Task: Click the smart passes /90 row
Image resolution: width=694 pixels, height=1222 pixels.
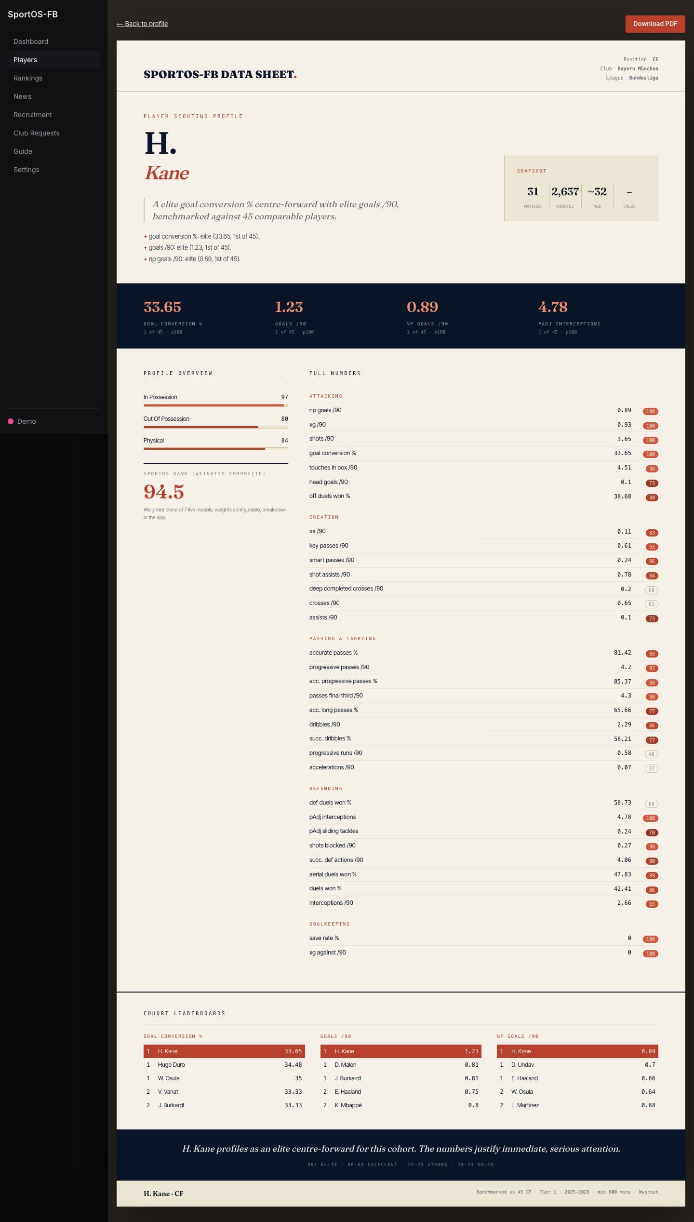Action: coord(483,560)
